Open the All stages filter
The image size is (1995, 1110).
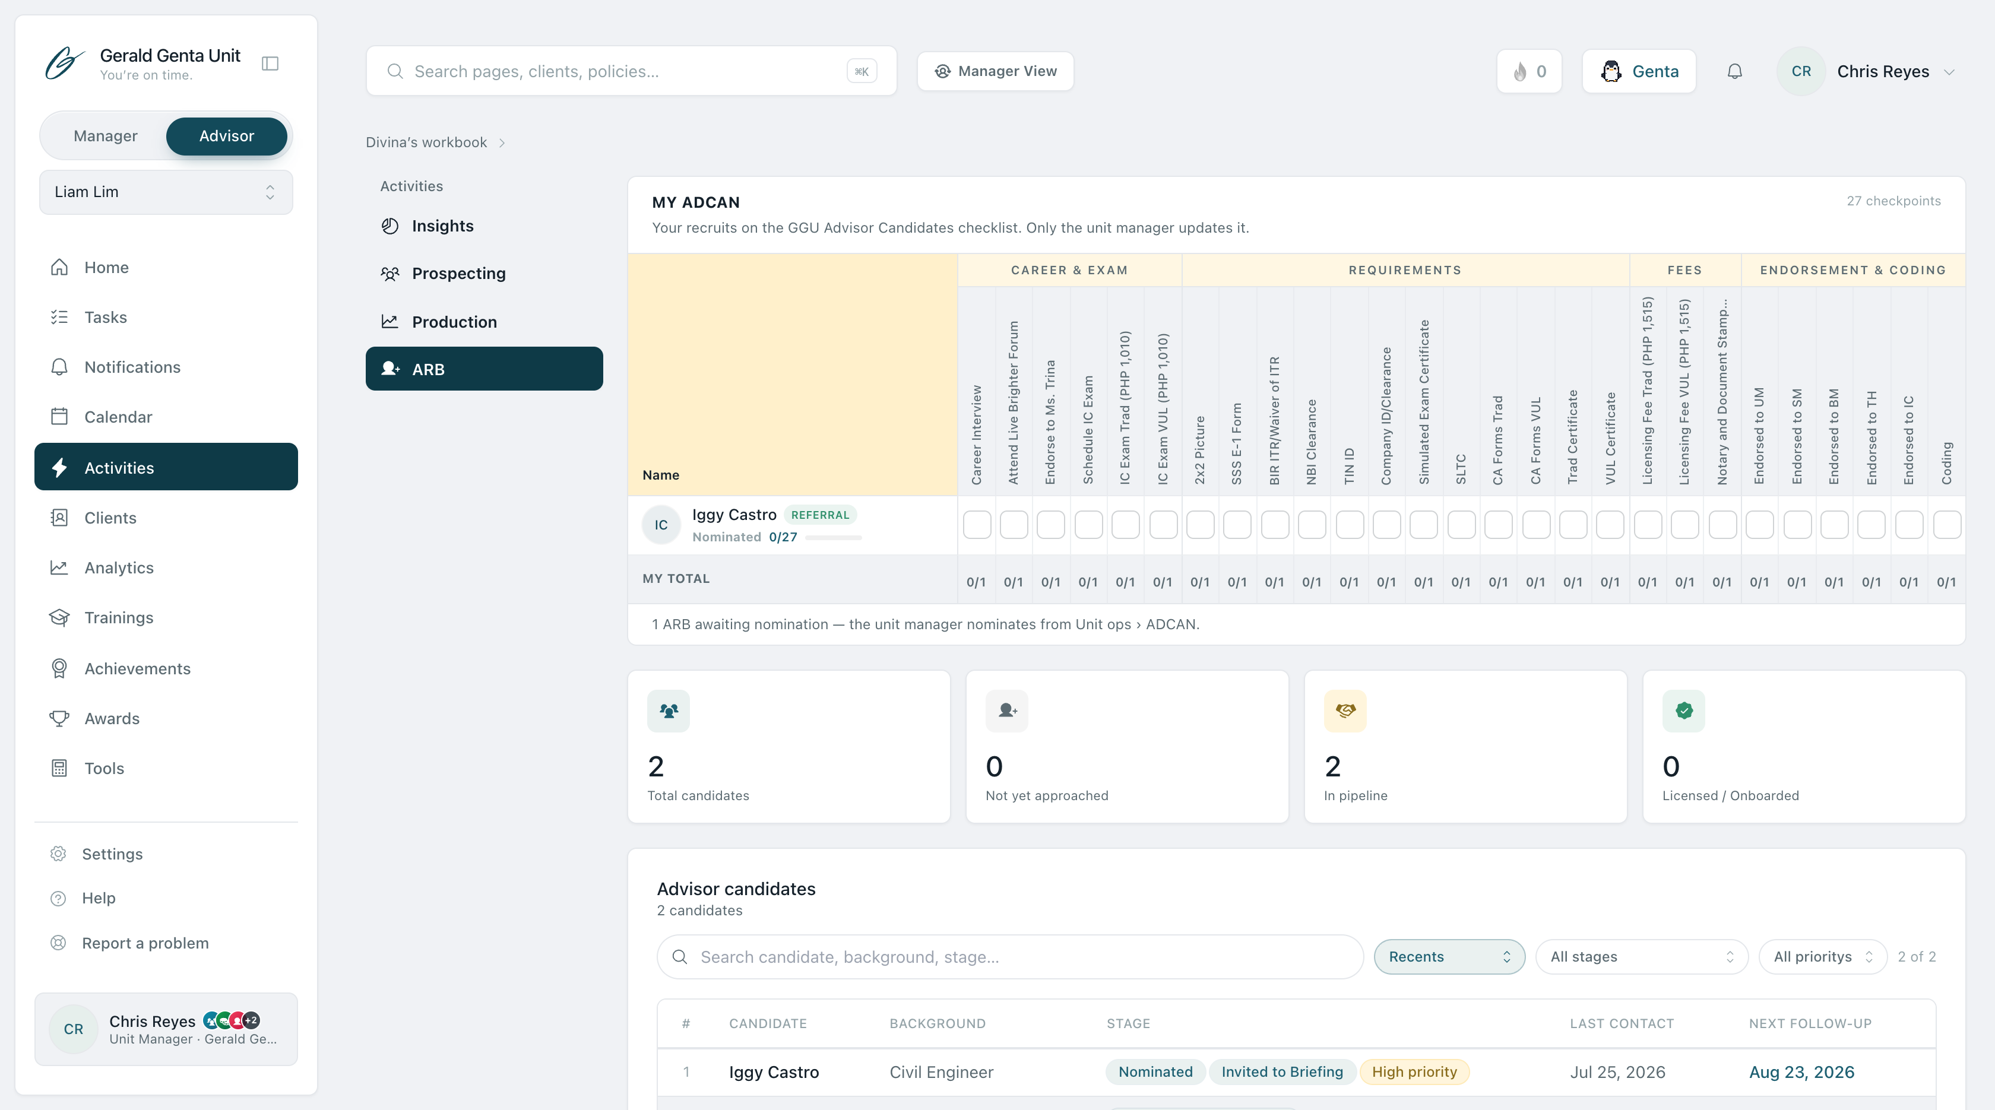[1641, 957]
